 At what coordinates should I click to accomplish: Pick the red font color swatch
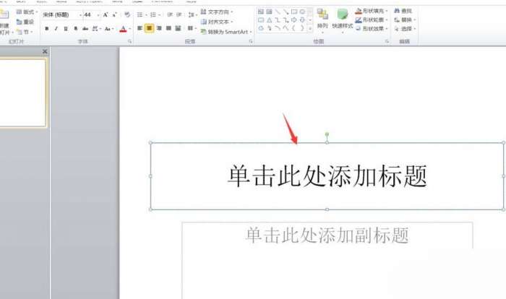123,29
